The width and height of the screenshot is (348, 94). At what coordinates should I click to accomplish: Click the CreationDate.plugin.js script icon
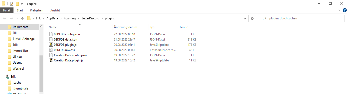coord(51,60)
